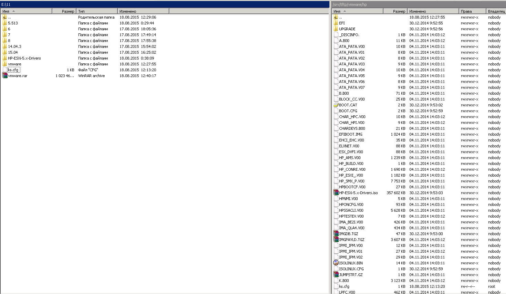Select the B.B00 file name

(x=344, y=93)
